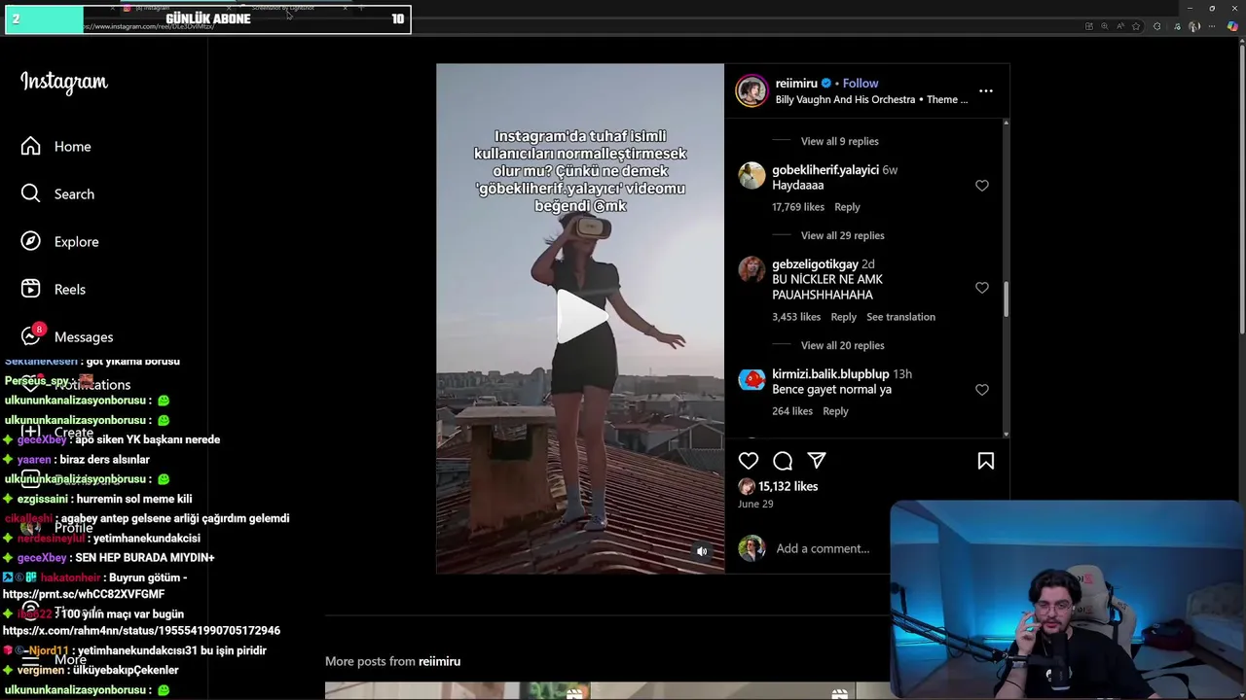Play the paused reel video
Image resolution: width=1246 pixels, height=700 pixels.
(580, 317)
